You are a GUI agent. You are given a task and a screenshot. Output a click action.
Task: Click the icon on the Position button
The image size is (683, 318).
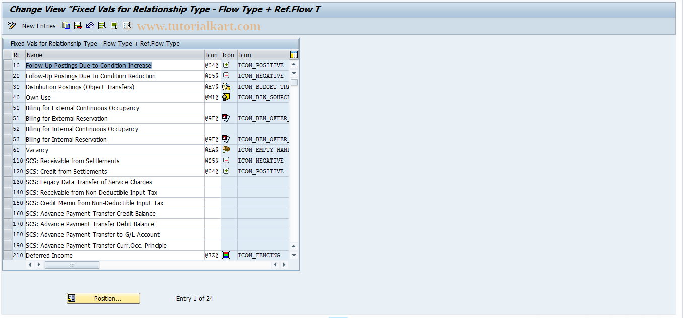[72, 298]
